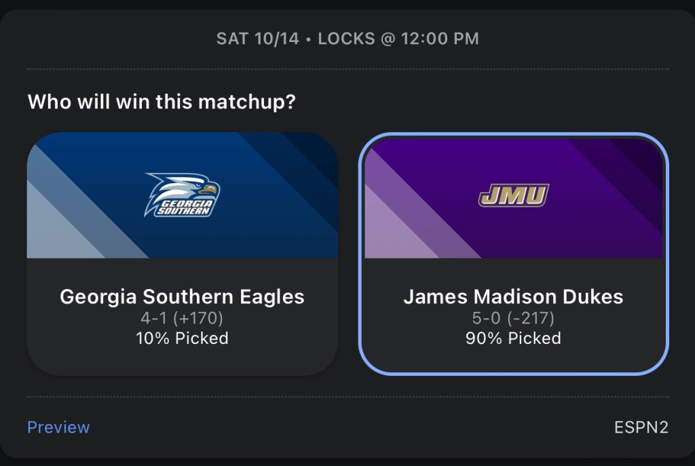Click the "LOCKS @ 12:00 PM" text
Screen dimensions: 695x466
[398, 39]
